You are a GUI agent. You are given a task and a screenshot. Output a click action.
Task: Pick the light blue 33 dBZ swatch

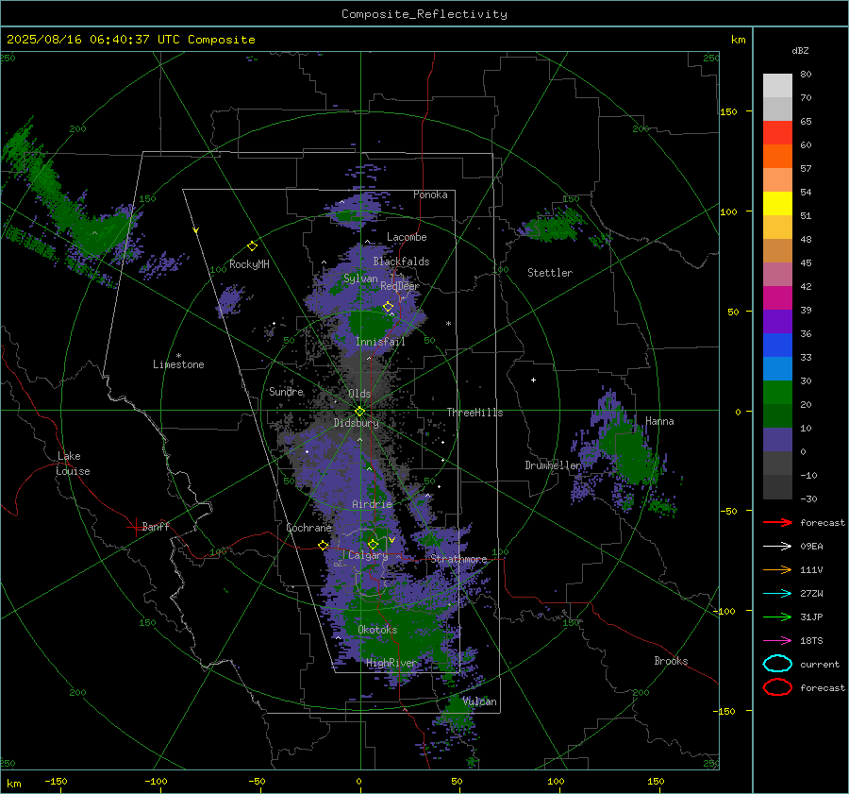tap(777, 368)
